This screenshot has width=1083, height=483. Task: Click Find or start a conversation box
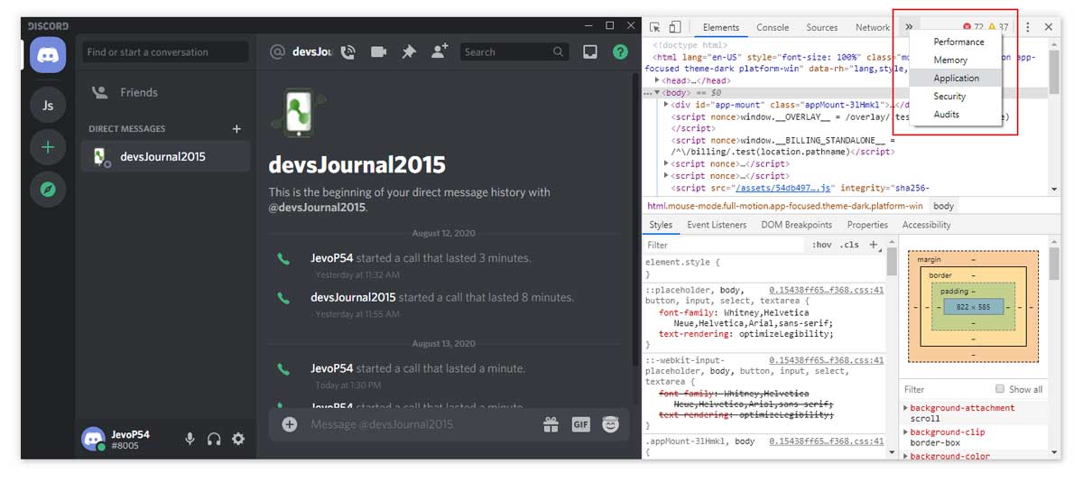tap(165, 52)
